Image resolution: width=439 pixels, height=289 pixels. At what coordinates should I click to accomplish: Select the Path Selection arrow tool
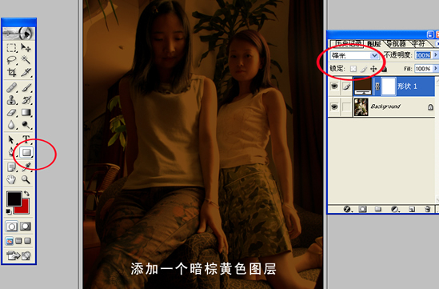[x=11, y=139]
